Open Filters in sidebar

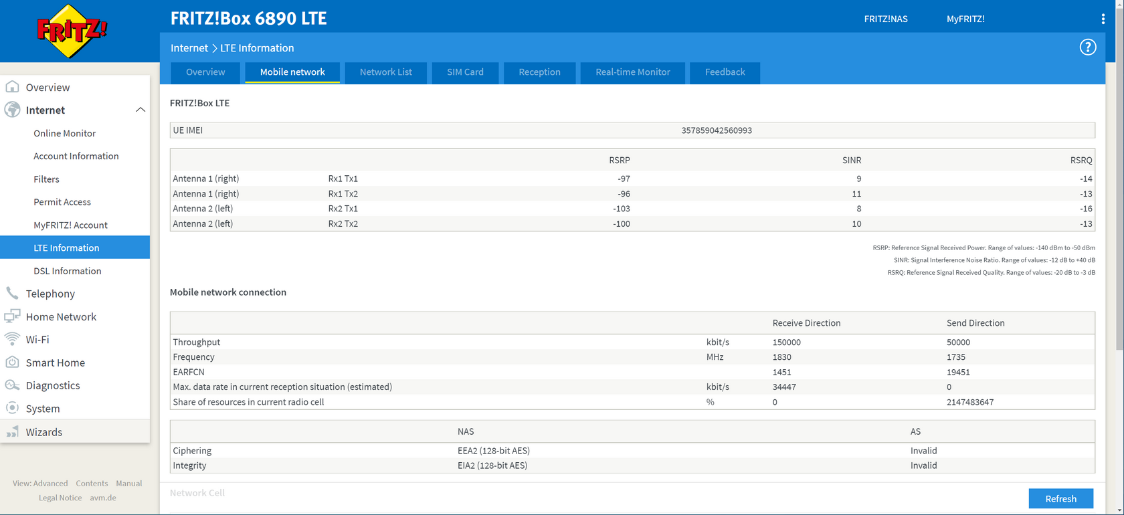[x=46, y=179]
